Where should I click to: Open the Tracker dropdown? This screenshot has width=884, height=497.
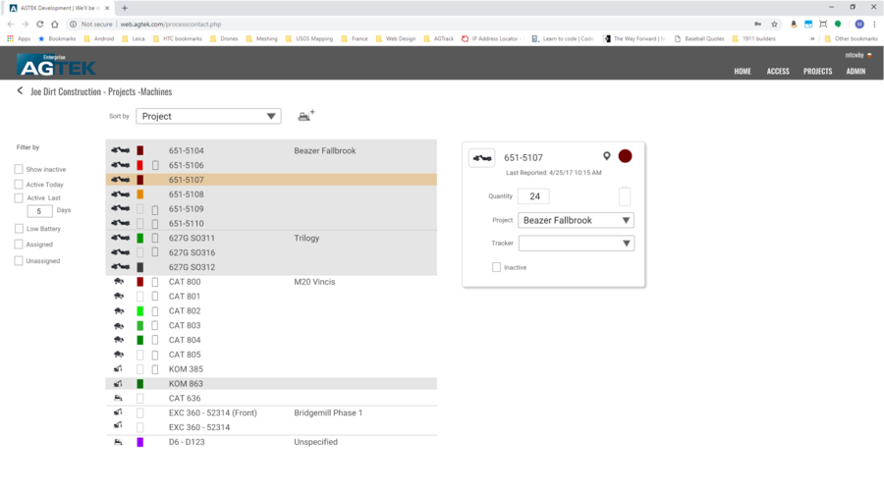(x=576, y=244)
